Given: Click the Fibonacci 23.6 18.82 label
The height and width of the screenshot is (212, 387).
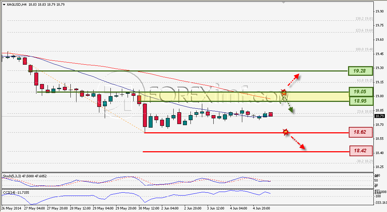Looking at the screenshot, I should [365, 112].
